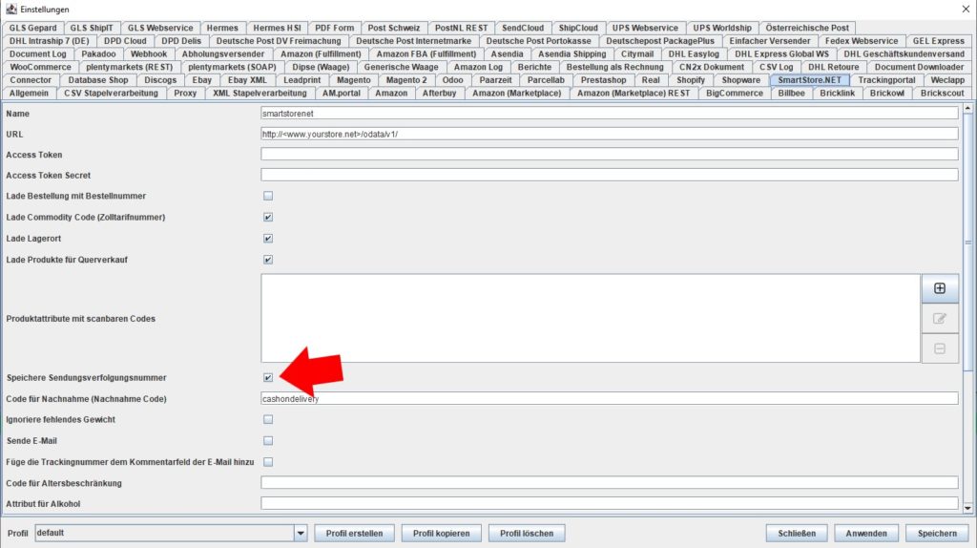Click the Attribut für Alkohol field
The width and height of the screenshot is (977, 548).
tap(610, 503)
